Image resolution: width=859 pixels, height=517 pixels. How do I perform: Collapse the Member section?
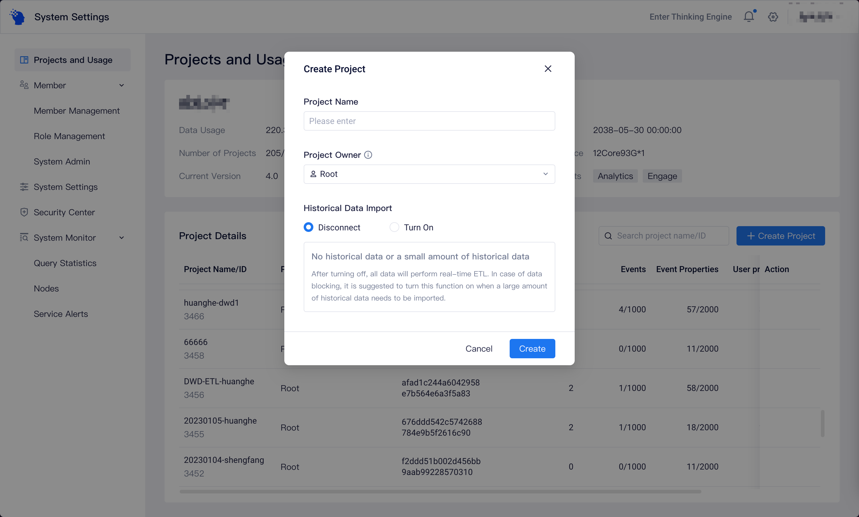click(x=122, y=85)
